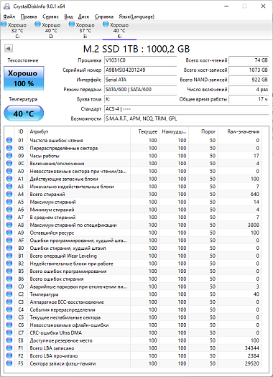Click the status icon for attribute 01
Viewport: 273px width, 377px height.
tap(9, 141)
